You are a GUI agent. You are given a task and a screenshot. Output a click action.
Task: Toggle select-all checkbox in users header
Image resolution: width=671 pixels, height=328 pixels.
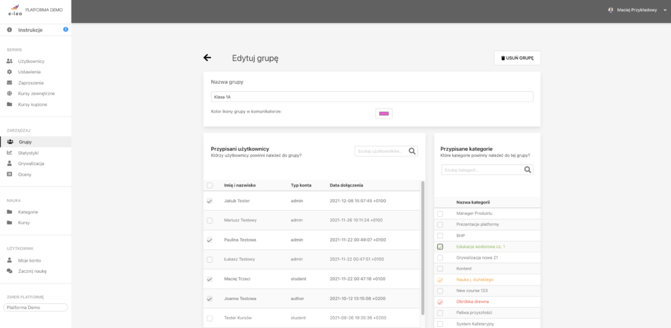(x=210, y=185)
